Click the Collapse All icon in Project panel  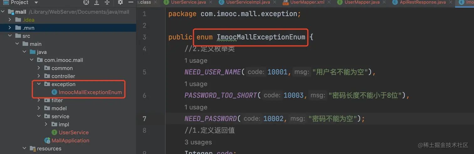point(107,3)
